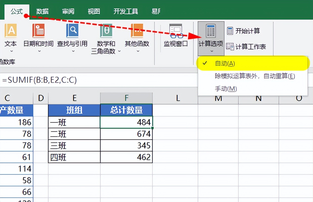The height and width of the screenshot is (202, 313).
Task: Select the cell with value 58
Action: pos(16,180)
